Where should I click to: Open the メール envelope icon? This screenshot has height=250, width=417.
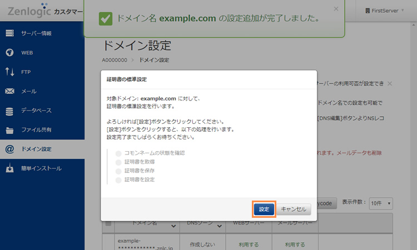click(x=9, y=91)
